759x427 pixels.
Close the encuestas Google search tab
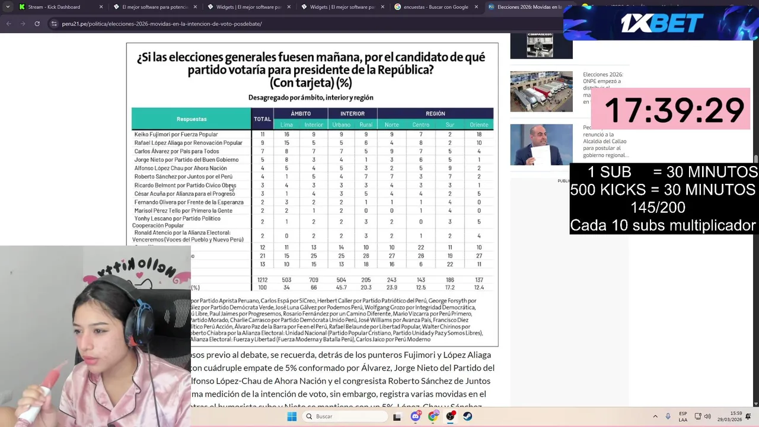(x=476, y=7)
